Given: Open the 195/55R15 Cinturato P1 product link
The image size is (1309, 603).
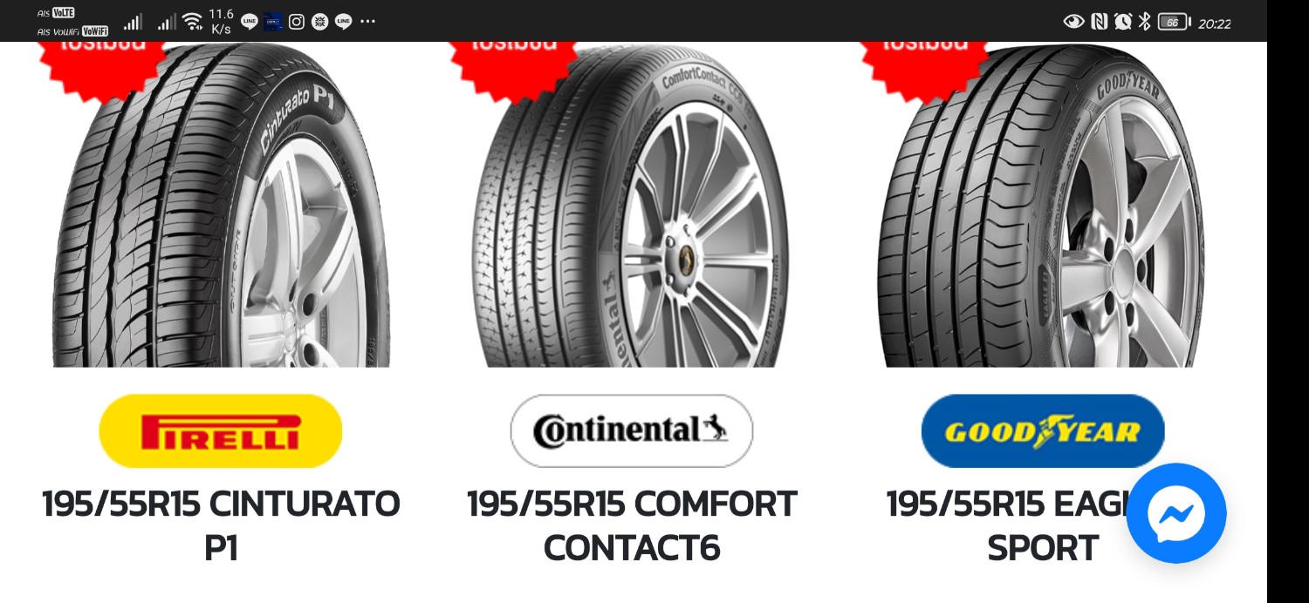Looking at the screenshot, I should point(221,525).
